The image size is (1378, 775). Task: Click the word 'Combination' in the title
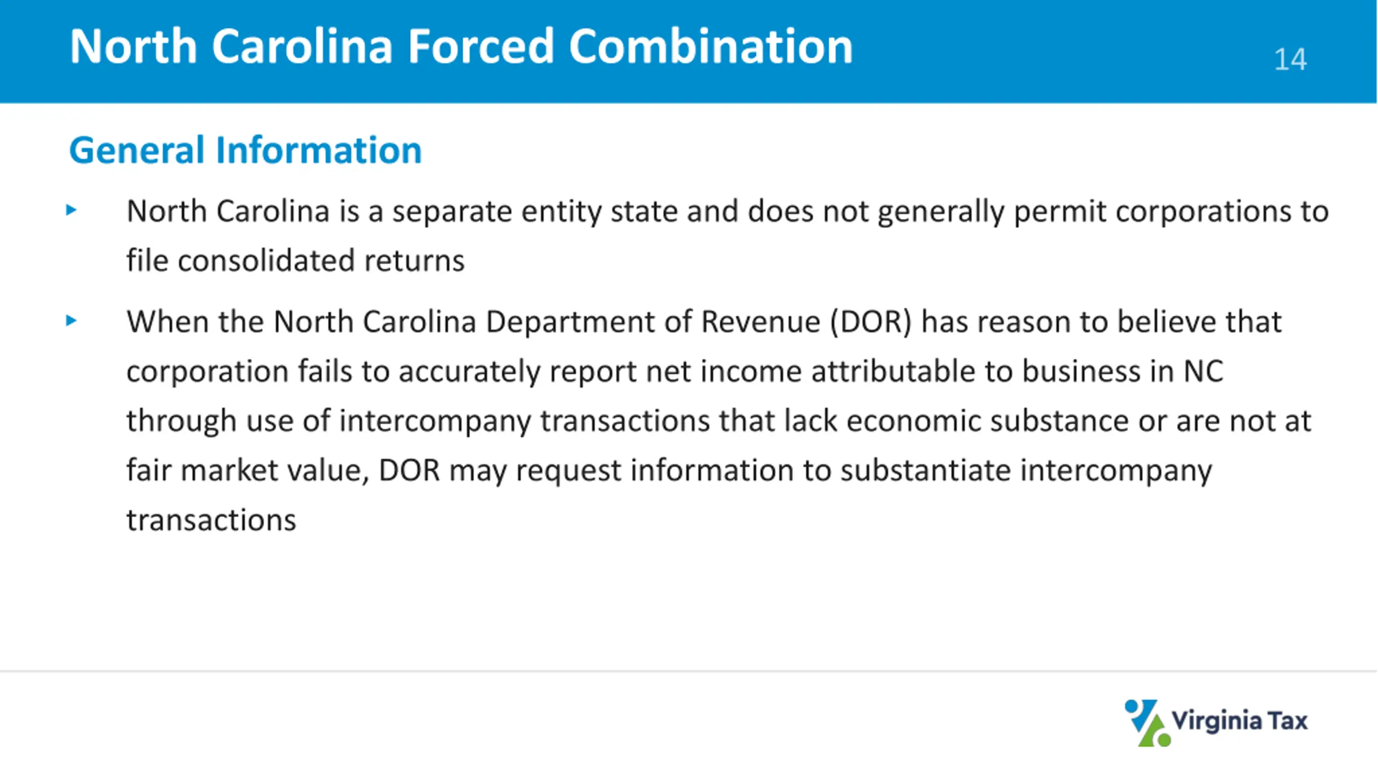point(711,47)
